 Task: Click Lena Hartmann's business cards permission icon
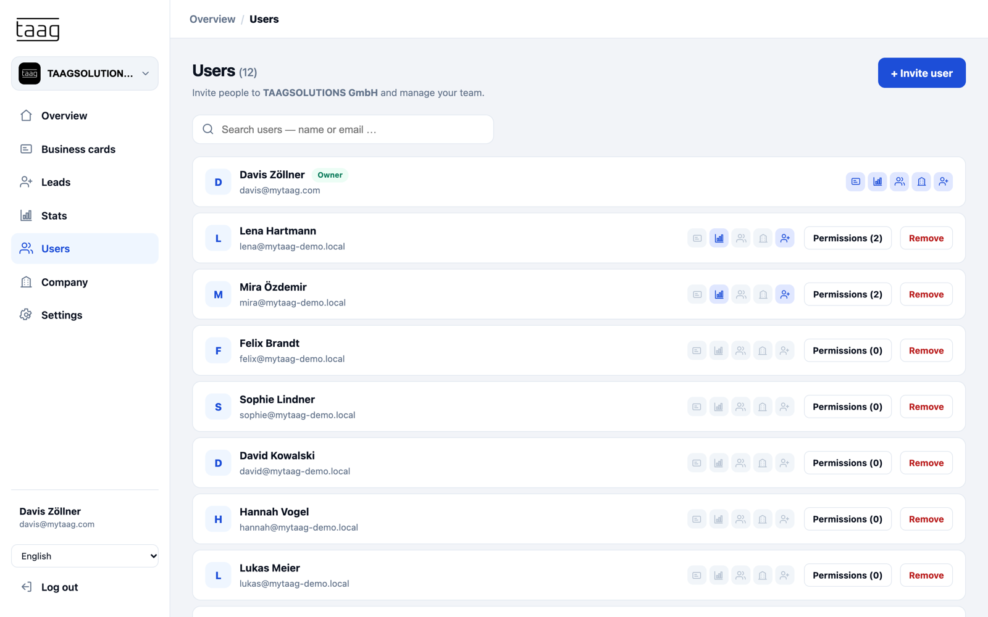697,238
